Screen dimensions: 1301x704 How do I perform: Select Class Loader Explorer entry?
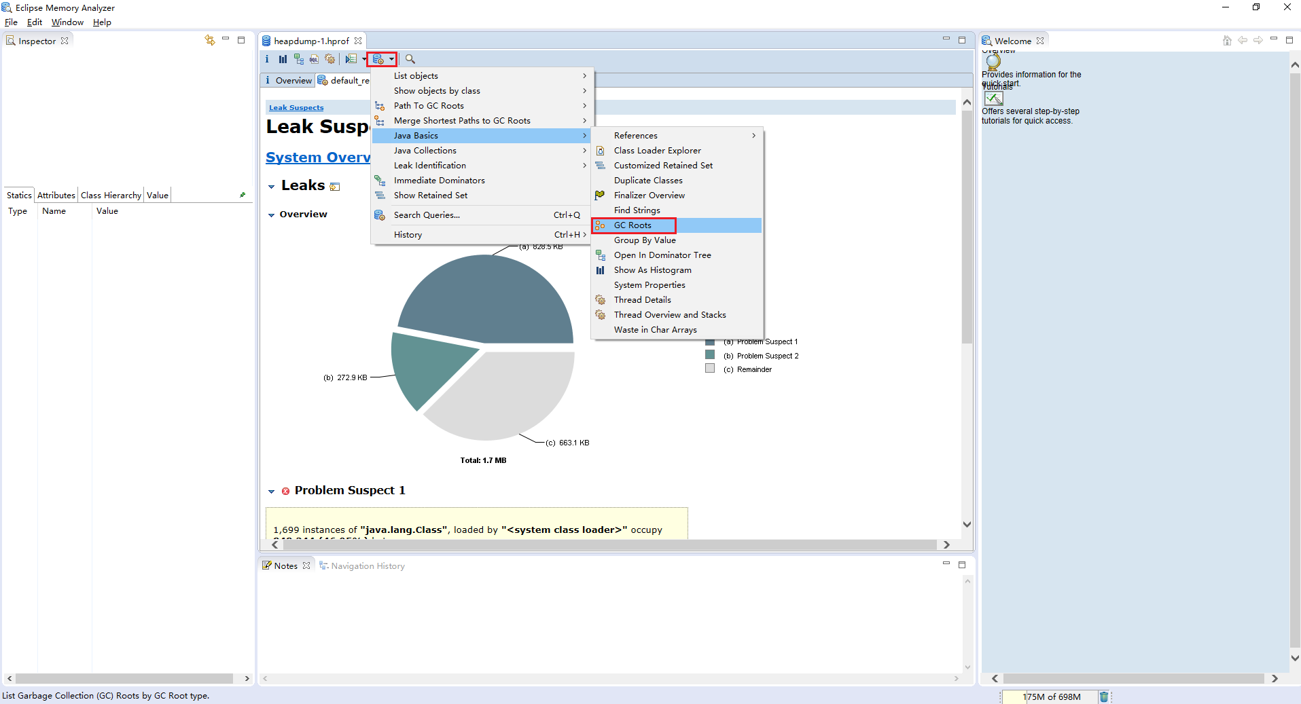pos(677,151)
